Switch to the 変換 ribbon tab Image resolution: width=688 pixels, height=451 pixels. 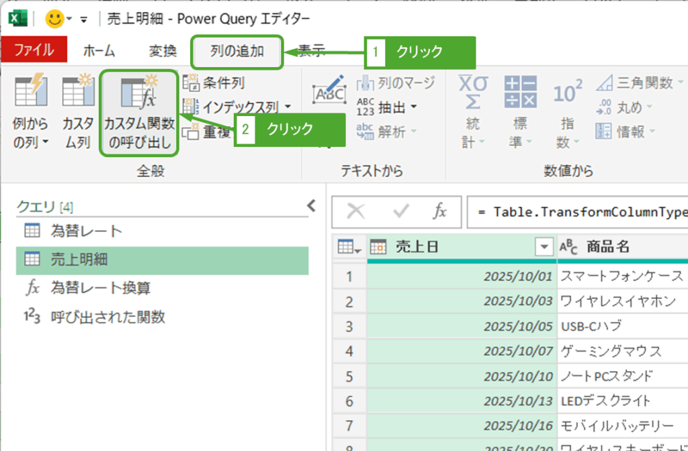[x=163, y=51]
